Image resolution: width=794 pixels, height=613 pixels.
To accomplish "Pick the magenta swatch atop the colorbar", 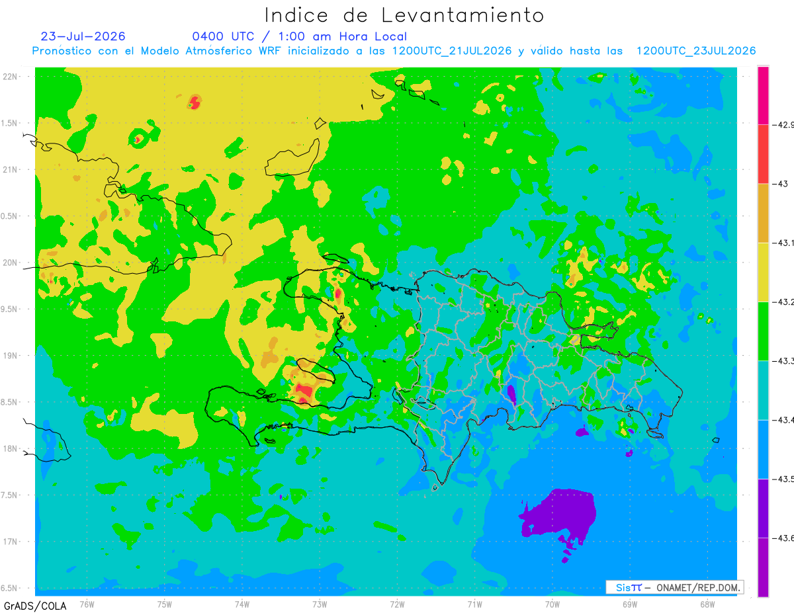I will tap(763, 95).
